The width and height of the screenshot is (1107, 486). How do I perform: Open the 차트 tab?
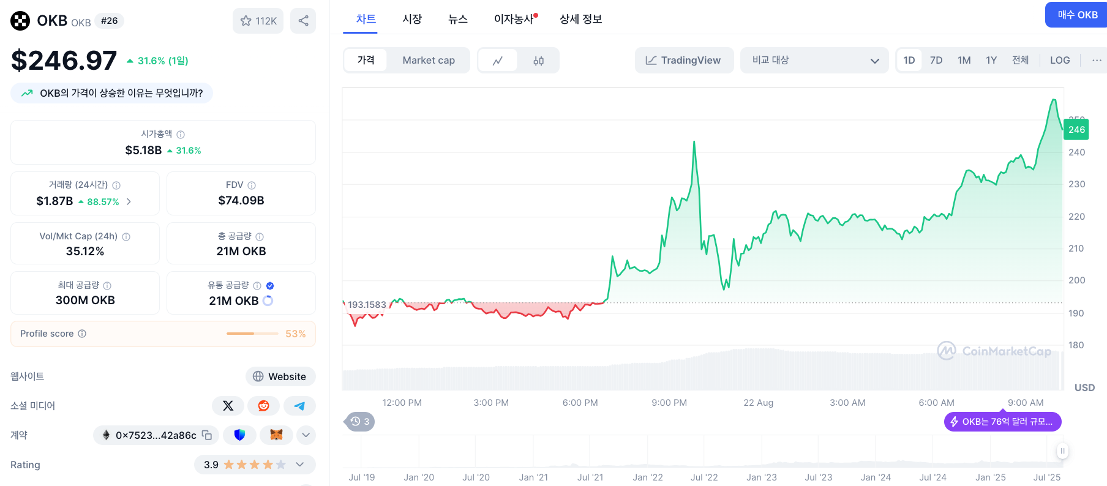366,19
